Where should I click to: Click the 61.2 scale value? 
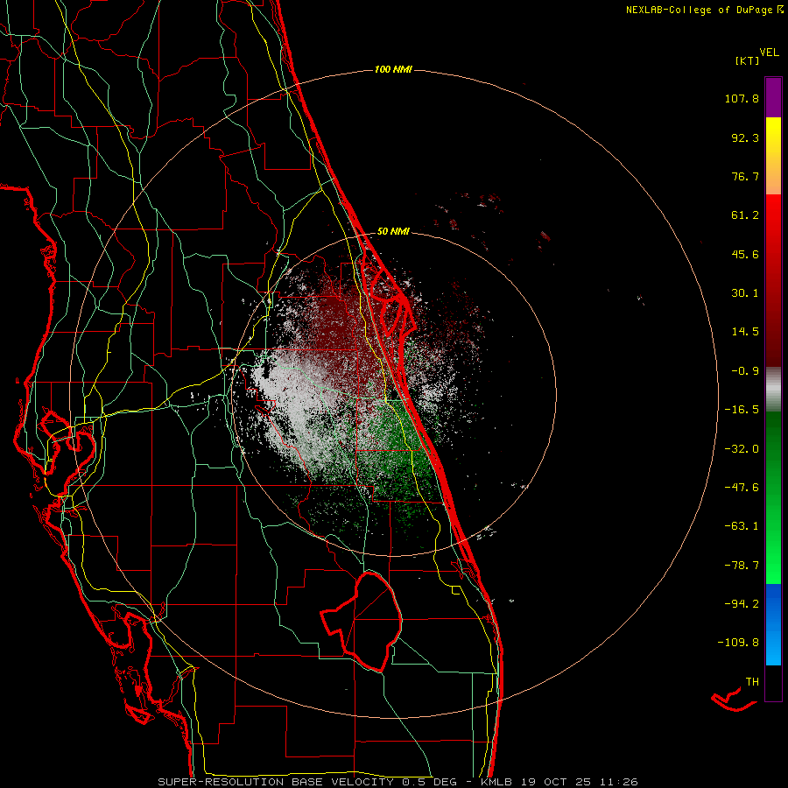pyautogui.click(x=745, y=215)
